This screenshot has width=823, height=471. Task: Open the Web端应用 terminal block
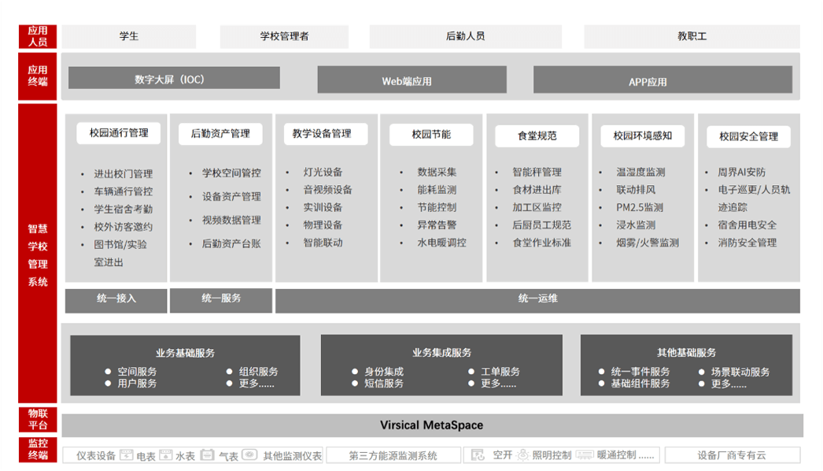(x=412, y=80)
